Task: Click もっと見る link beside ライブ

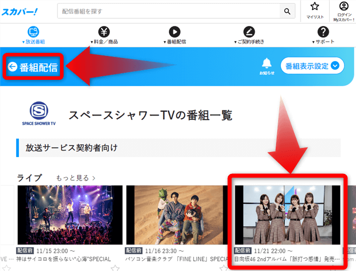Action: click(x=76, y=178)
